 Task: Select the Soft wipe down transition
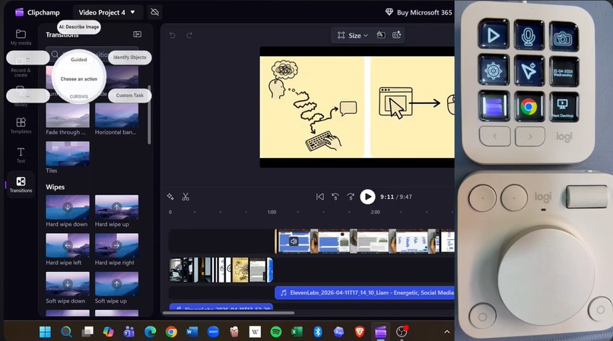click(67, 284)
